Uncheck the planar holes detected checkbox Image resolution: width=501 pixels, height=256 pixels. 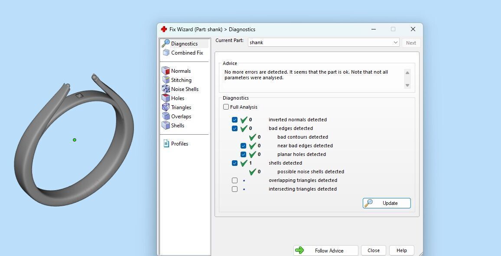pyautogui.click(x=243, y=154)
